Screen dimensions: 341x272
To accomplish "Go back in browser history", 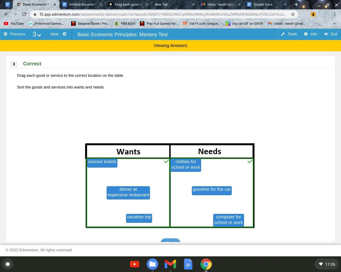I will pyautogui.click(x=6, y=14).
